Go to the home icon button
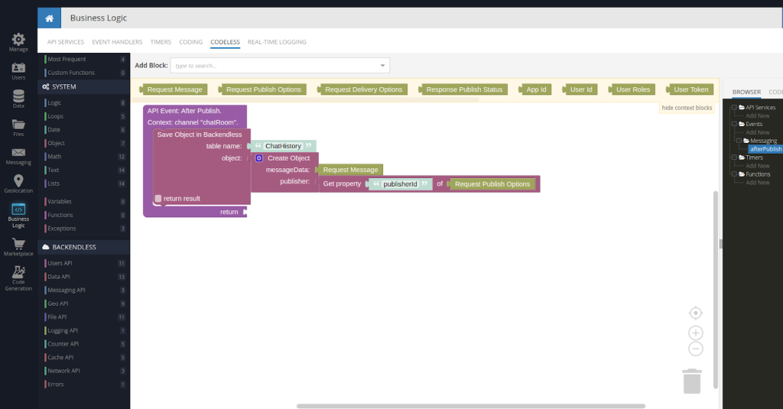 pos(49,18)
